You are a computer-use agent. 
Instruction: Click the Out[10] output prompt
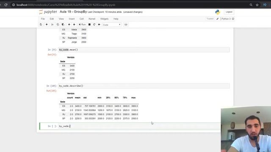tap(52, 91)
